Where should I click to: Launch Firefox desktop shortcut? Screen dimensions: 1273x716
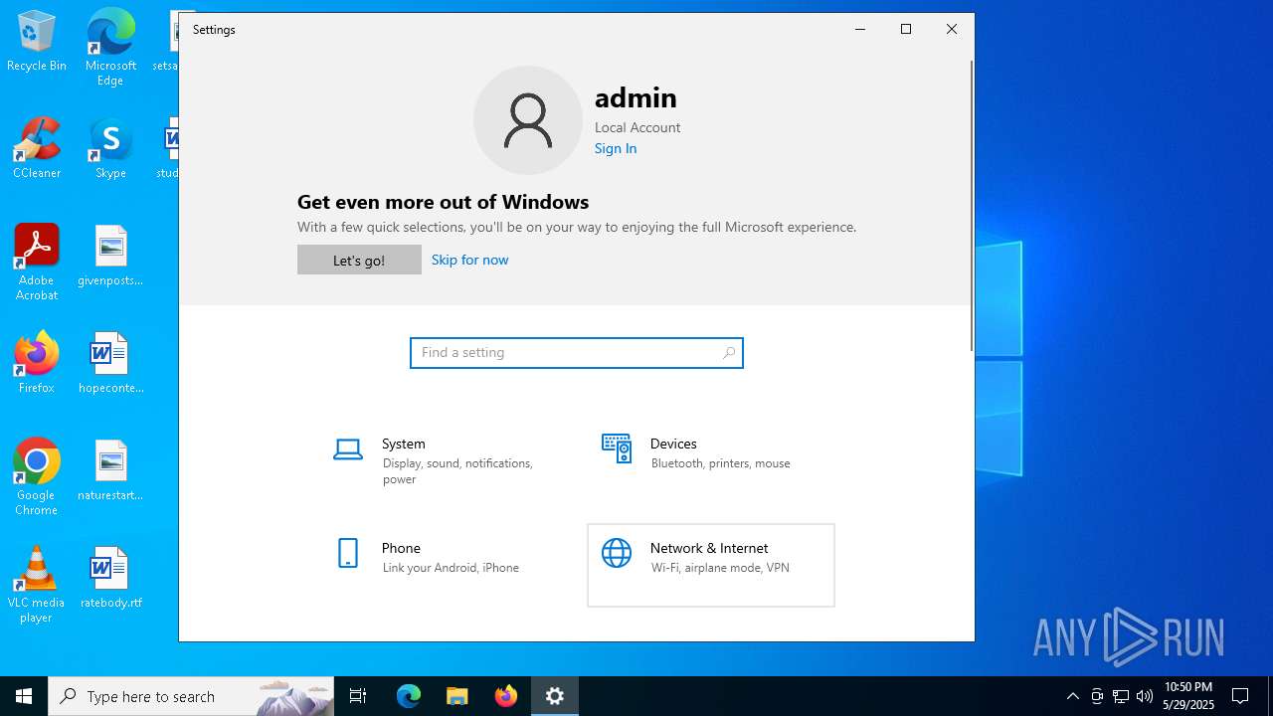click(37, 364)
